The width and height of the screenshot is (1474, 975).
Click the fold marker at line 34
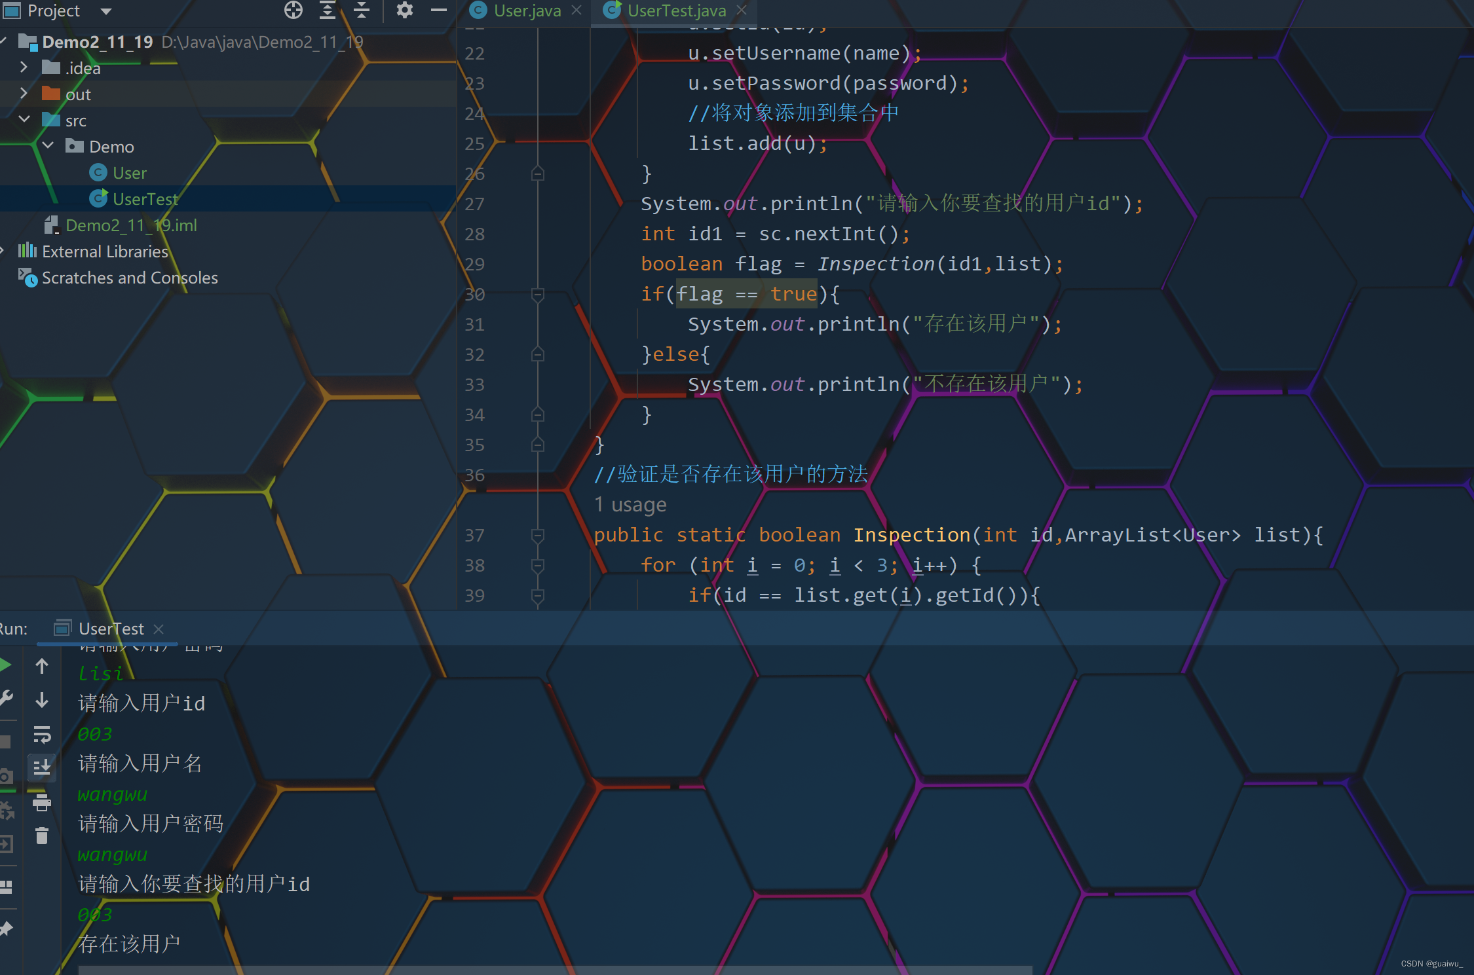click(x=538, y=415)
